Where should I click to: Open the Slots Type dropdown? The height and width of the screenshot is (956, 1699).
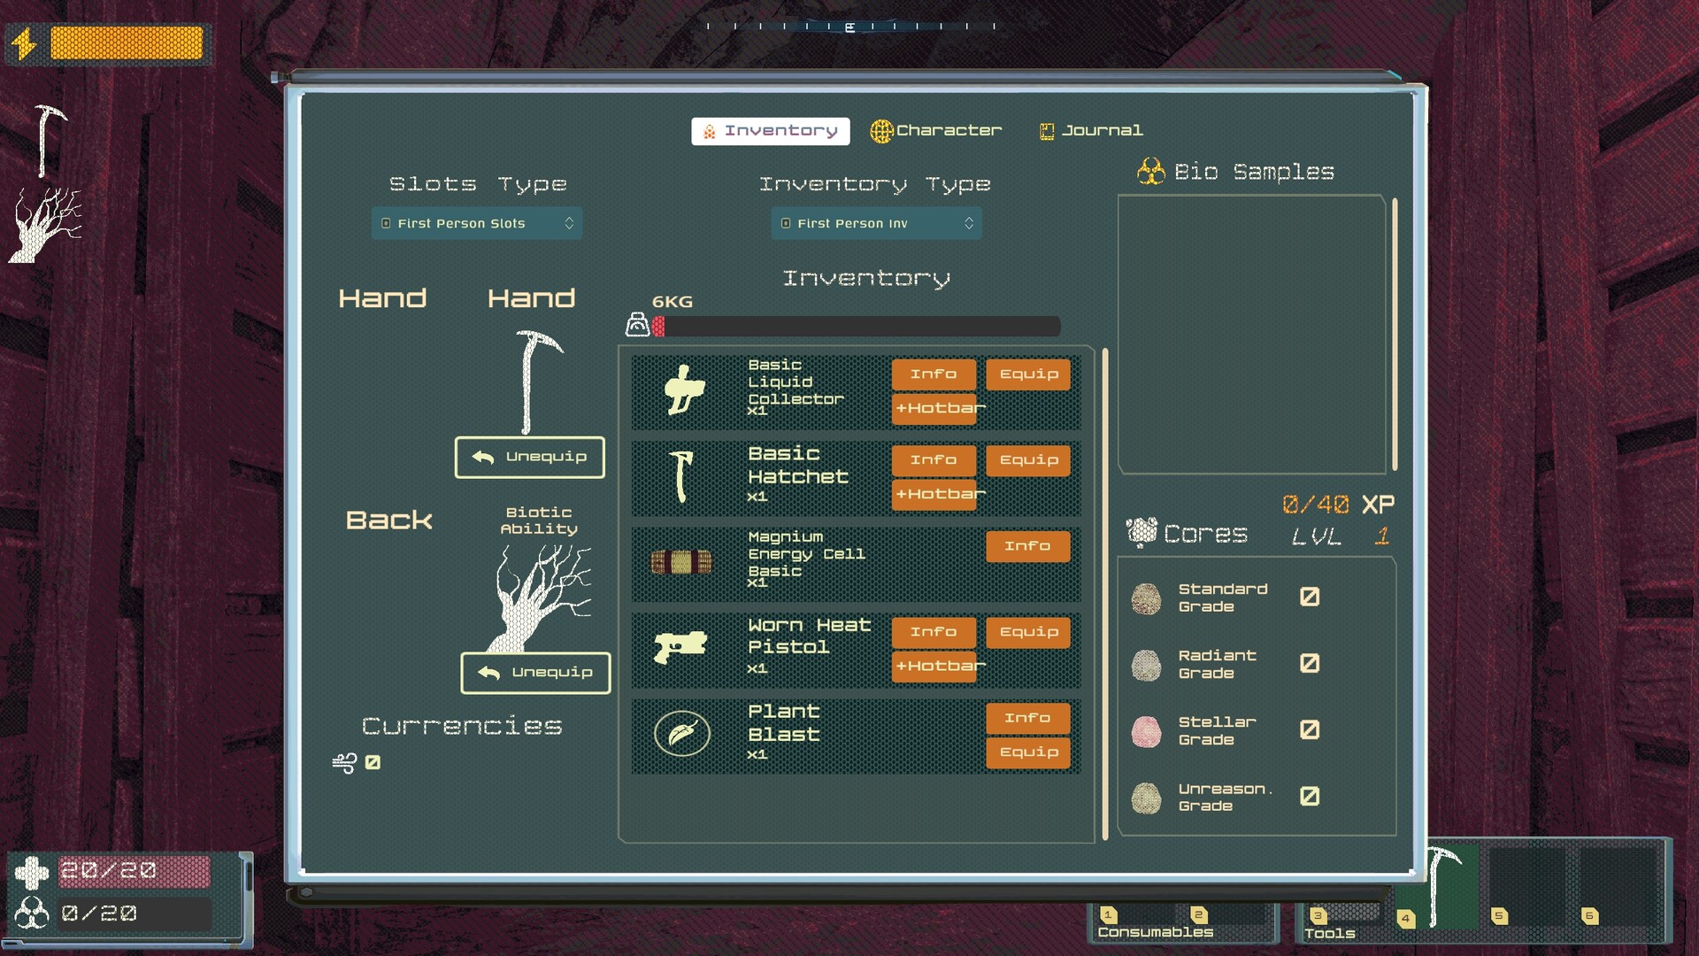coord(477,223)
